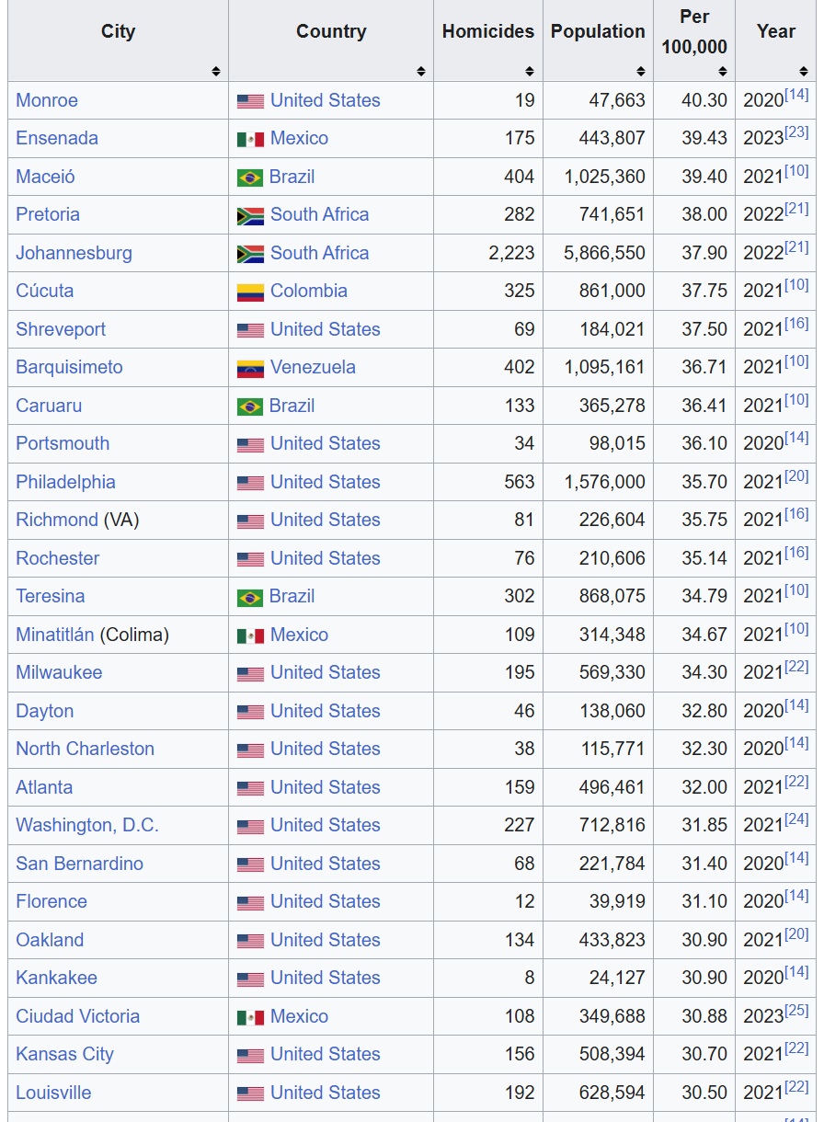Click the South Africa flag in Johannesburg row
This screenshot has height=1122, width=824.
[250, 254]
